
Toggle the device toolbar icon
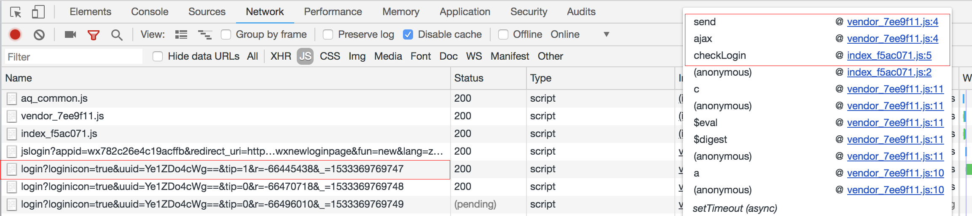[38, 12]
